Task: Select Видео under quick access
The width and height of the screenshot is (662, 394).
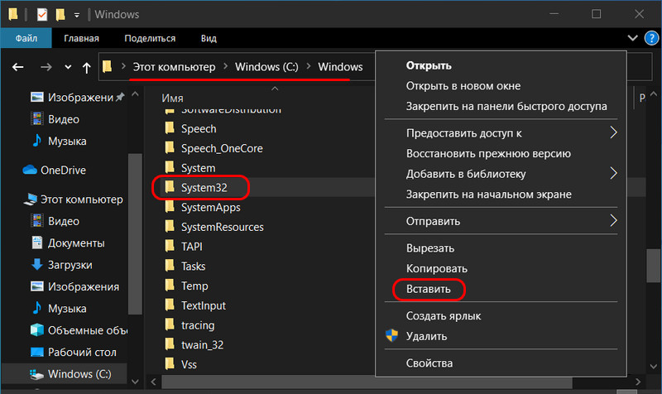Action: [x=55, y=119]
